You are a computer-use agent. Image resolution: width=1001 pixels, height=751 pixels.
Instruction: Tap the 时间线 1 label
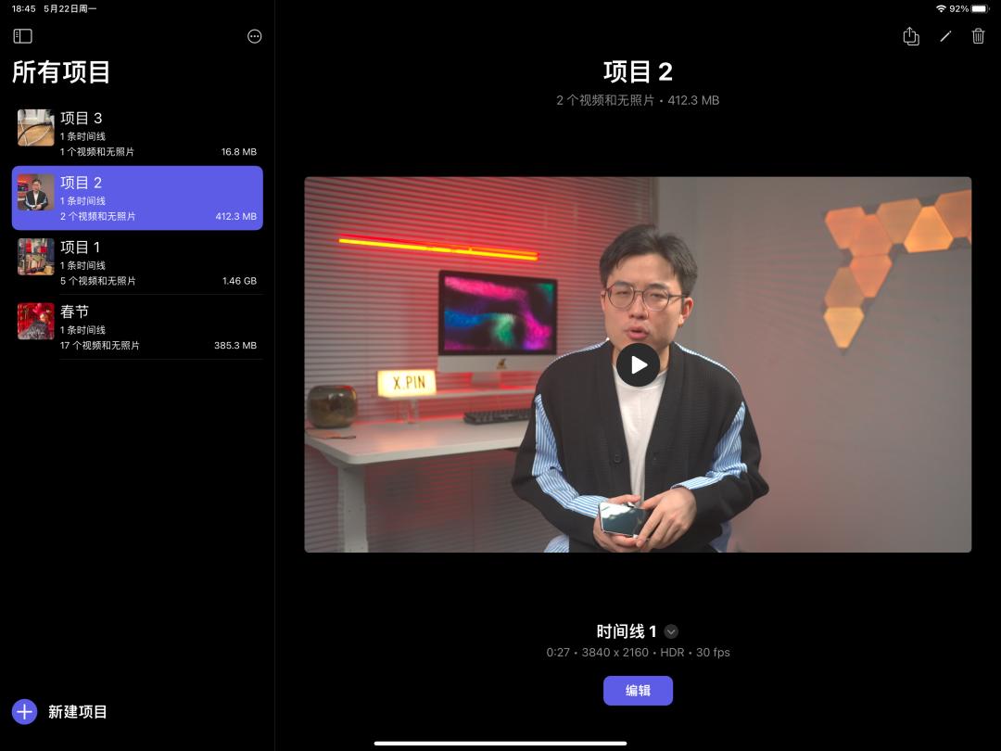tap(627, 631)
